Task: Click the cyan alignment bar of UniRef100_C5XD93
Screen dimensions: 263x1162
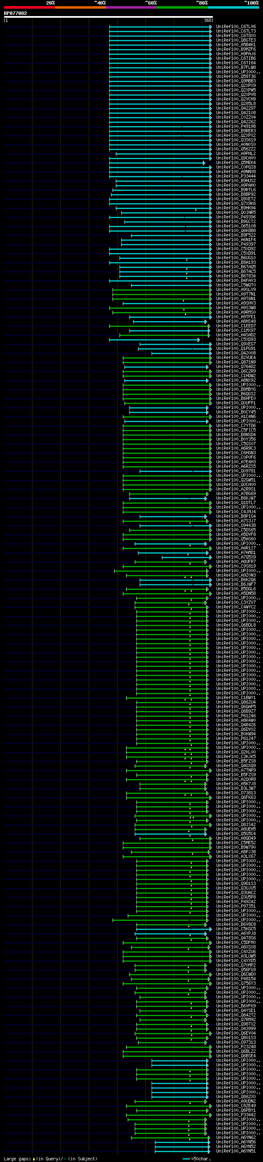Action: [x=155, y=340]
